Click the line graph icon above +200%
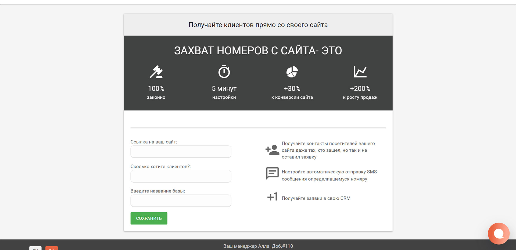This screenshot has width=516, height=250. (x=360, y=72)
